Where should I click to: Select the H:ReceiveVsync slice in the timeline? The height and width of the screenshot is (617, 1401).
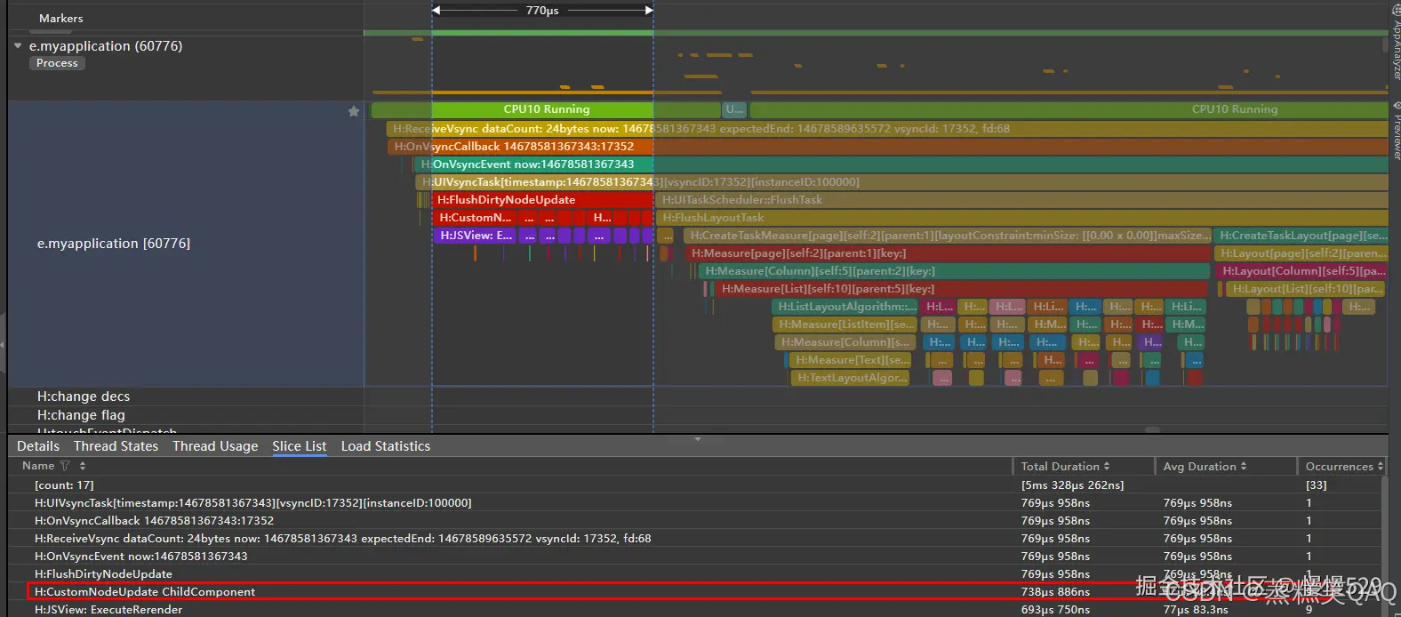pos(887,129)
